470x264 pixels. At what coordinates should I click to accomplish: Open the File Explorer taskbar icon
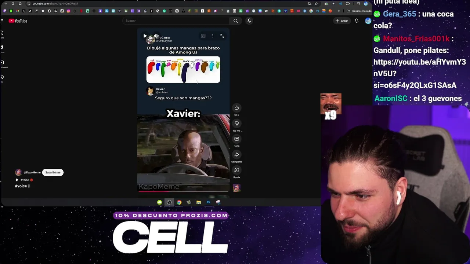point(199,202)
